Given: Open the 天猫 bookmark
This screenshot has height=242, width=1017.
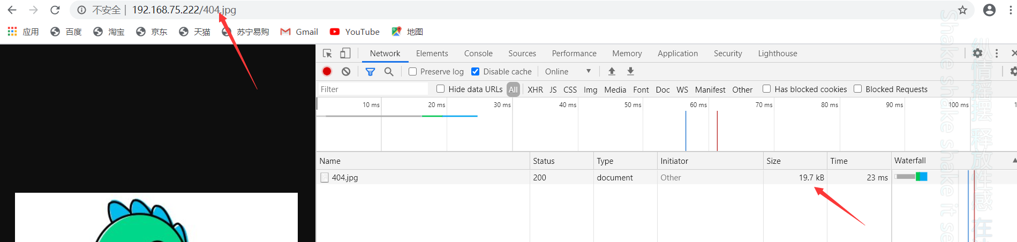Looking at the screenshot, I should tap(194, 32).
